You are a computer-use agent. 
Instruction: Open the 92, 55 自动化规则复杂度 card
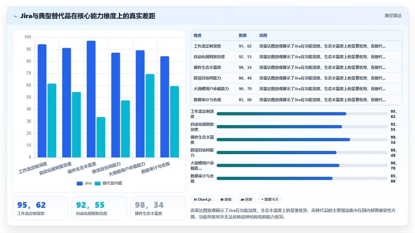99,208
